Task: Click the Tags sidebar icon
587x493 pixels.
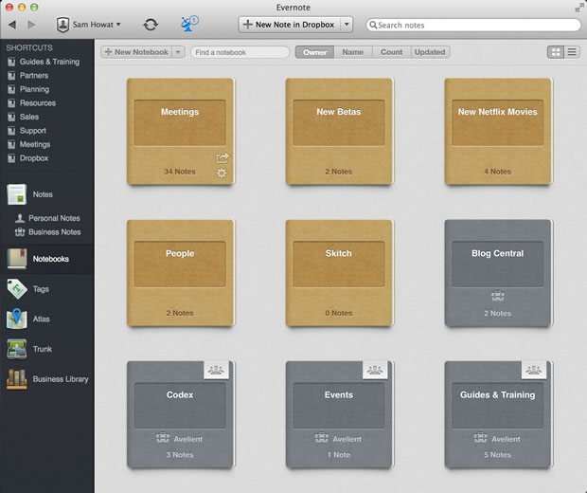Action: pyautogui.click(x=17, y=289)
